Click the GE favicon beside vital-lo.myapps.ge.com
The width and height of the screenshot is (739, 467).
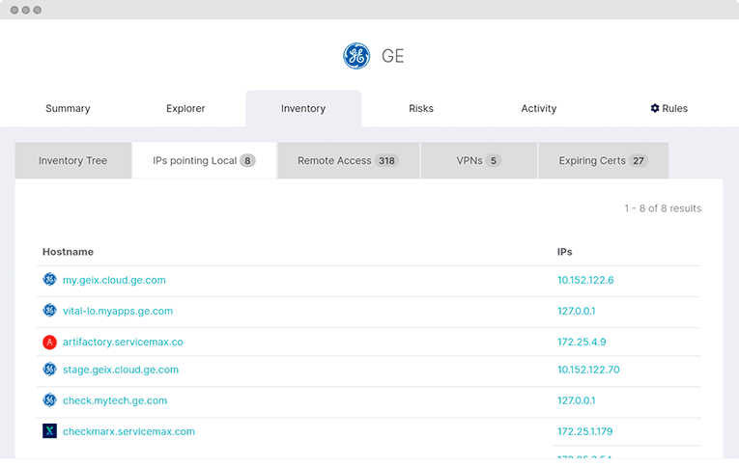[49, 311]
